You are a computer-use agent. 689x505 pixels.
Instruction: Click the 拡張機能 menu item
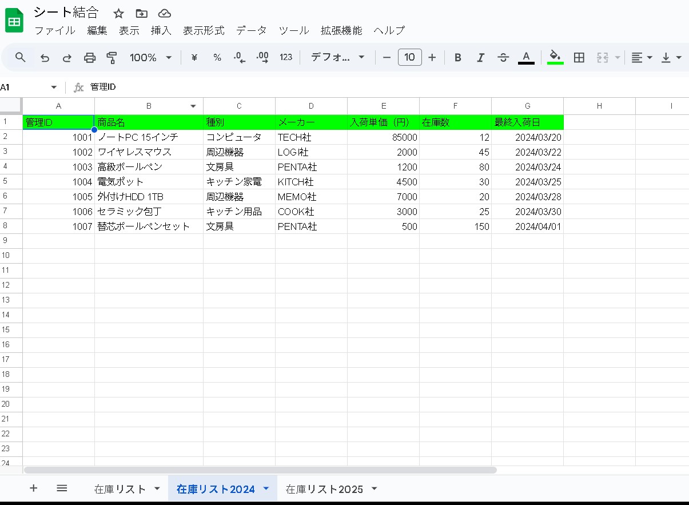point(341,31)
